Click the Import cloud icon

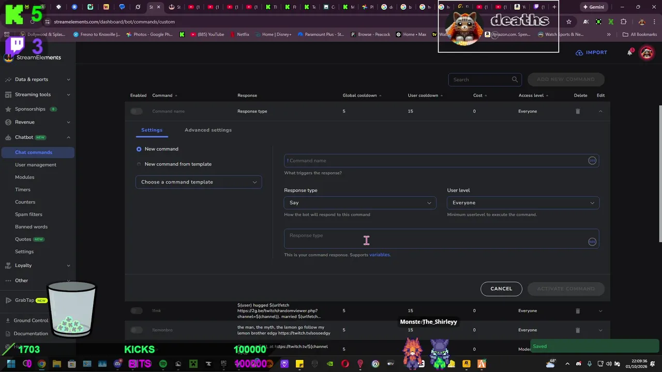579,53
